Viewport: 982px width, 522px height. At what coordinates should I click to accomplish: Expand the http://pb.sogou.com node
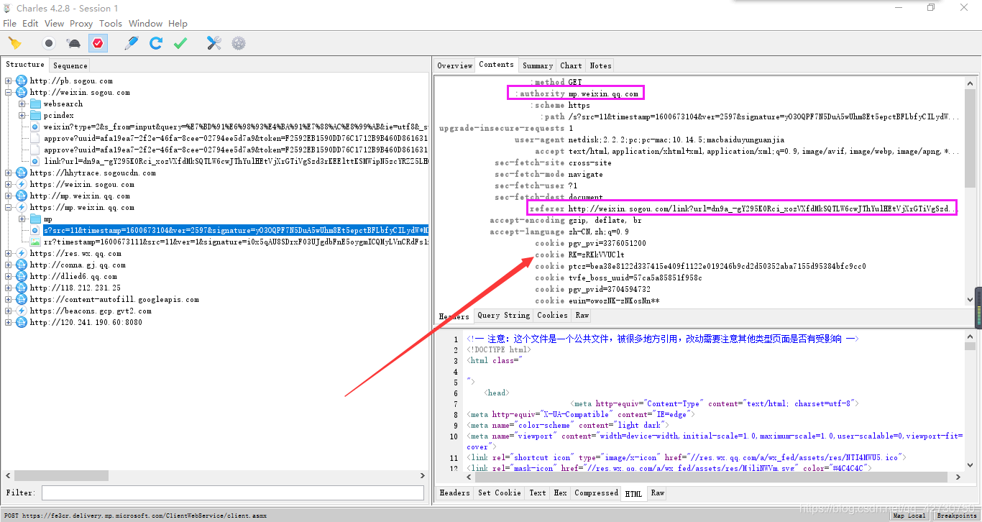9,81
